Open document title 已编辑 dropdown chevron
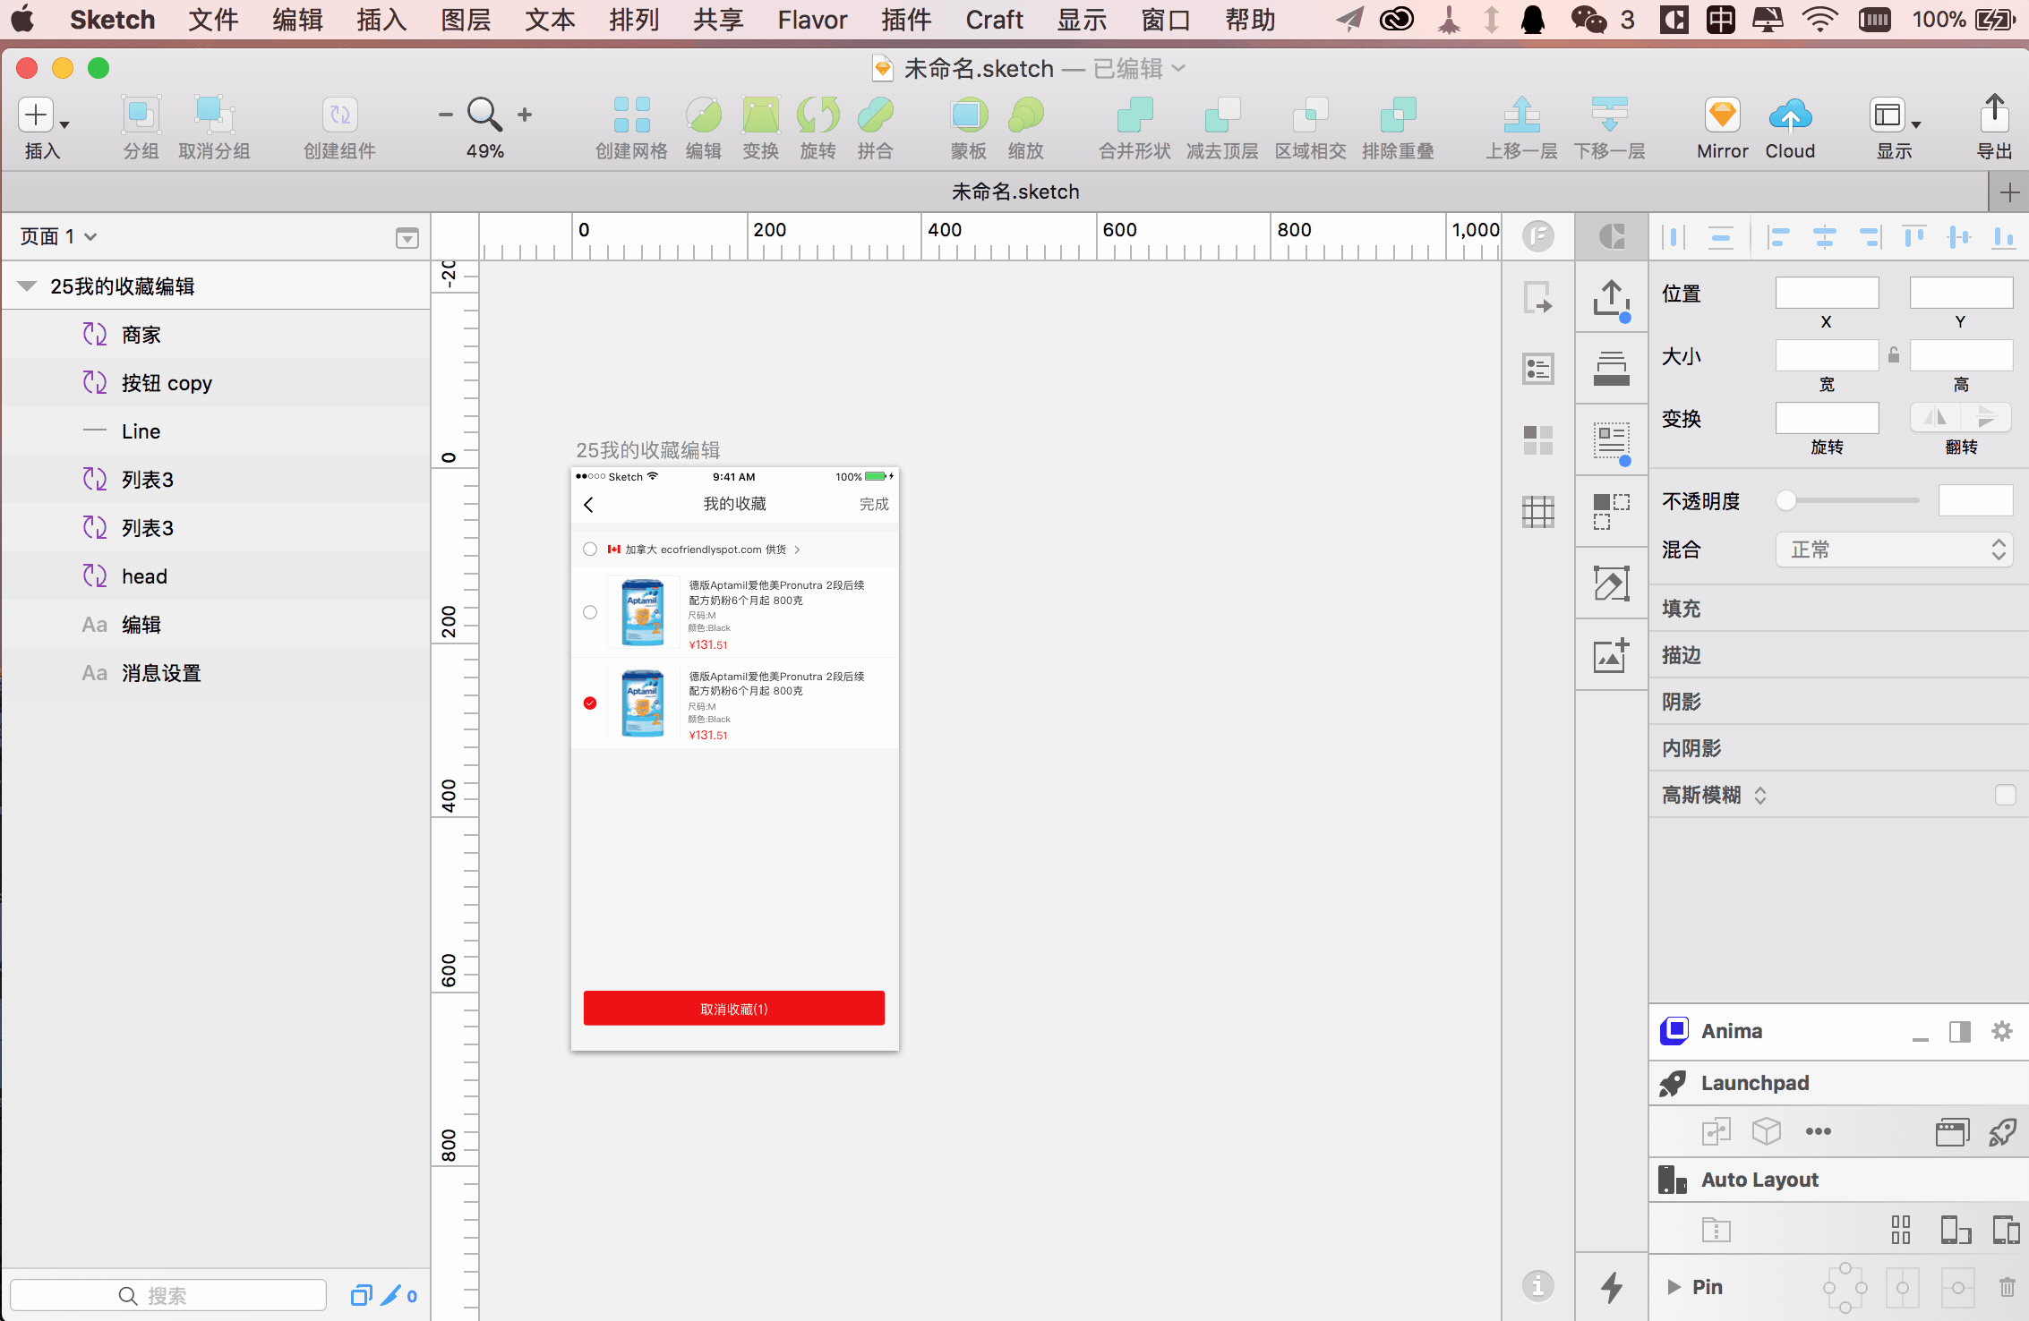This screenshot has width=2029, height=1321. 1179,68
